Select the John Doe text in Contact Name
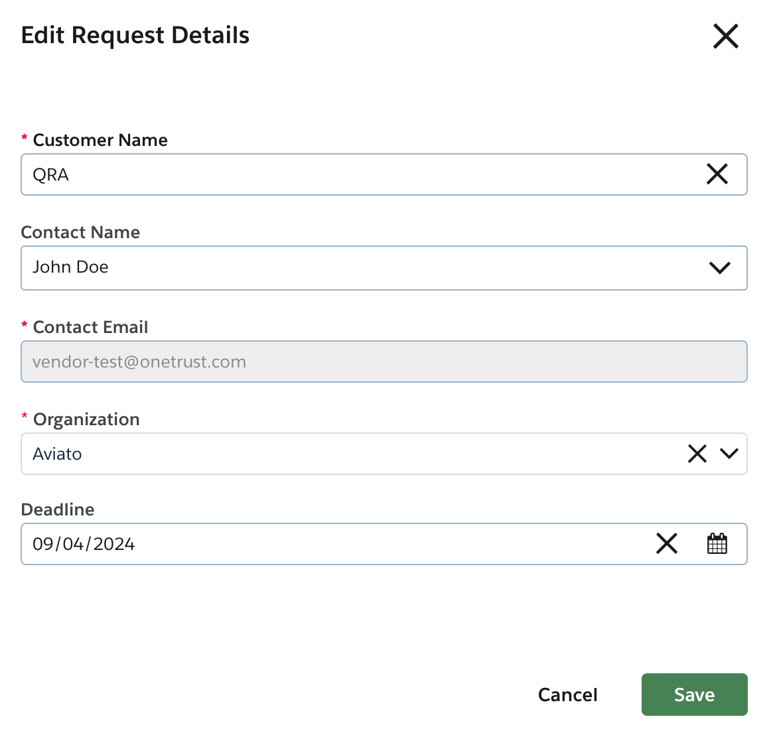Image resolution: width=771 pixels, height=735 pixels. click(70, 267)
